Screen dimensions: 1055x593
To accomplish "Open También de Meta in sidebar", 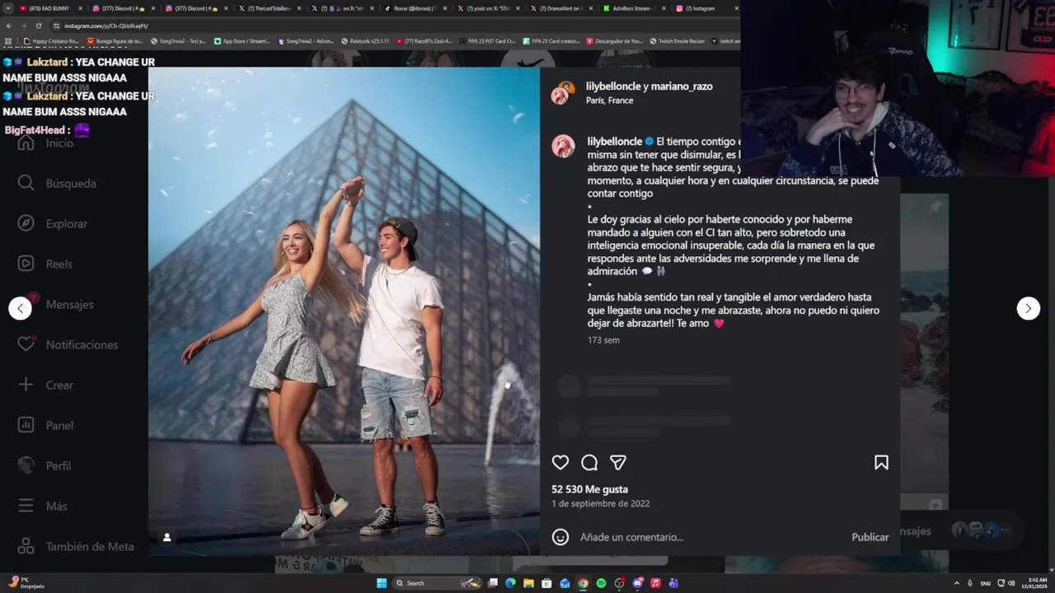I will pos(77,546).
